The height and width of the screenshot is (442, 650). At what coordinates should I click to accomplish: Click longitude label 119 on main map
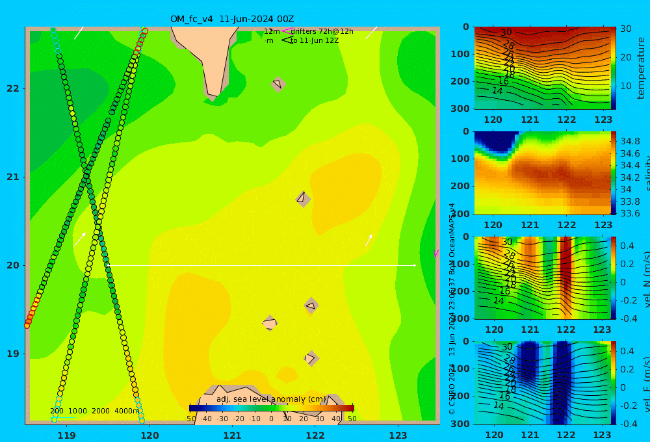pyautogui.click(x=66, y=435)
